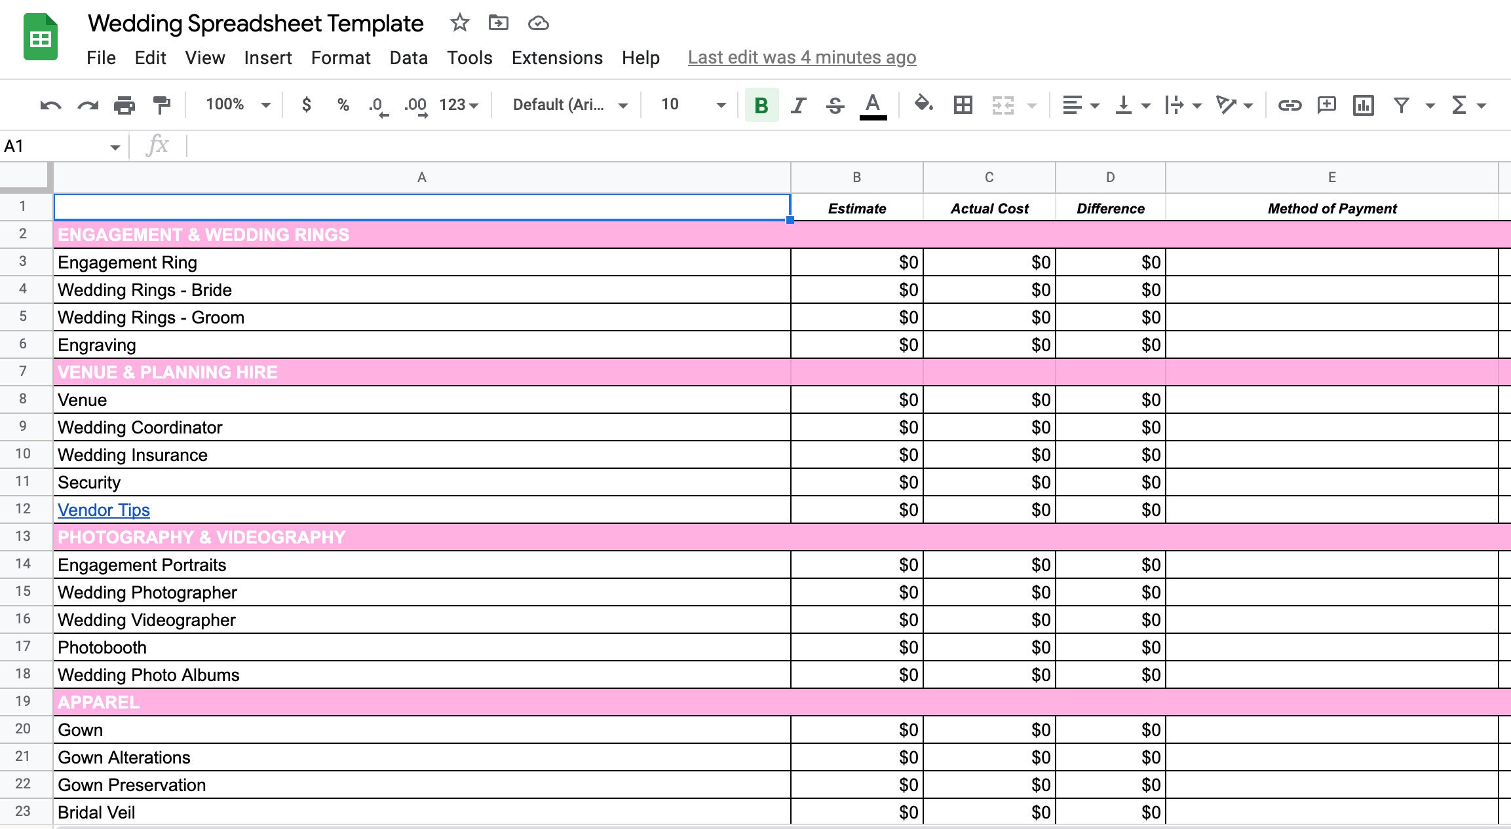Insert a link
This screenshot has height=829, width=1511.
click(1290, 104)
